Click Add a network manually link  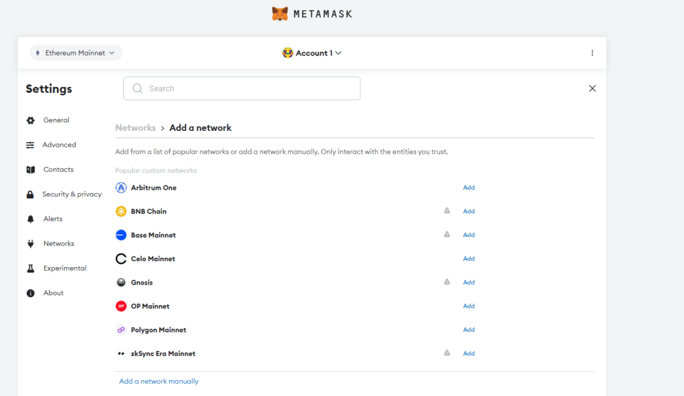tap(158, 381)
